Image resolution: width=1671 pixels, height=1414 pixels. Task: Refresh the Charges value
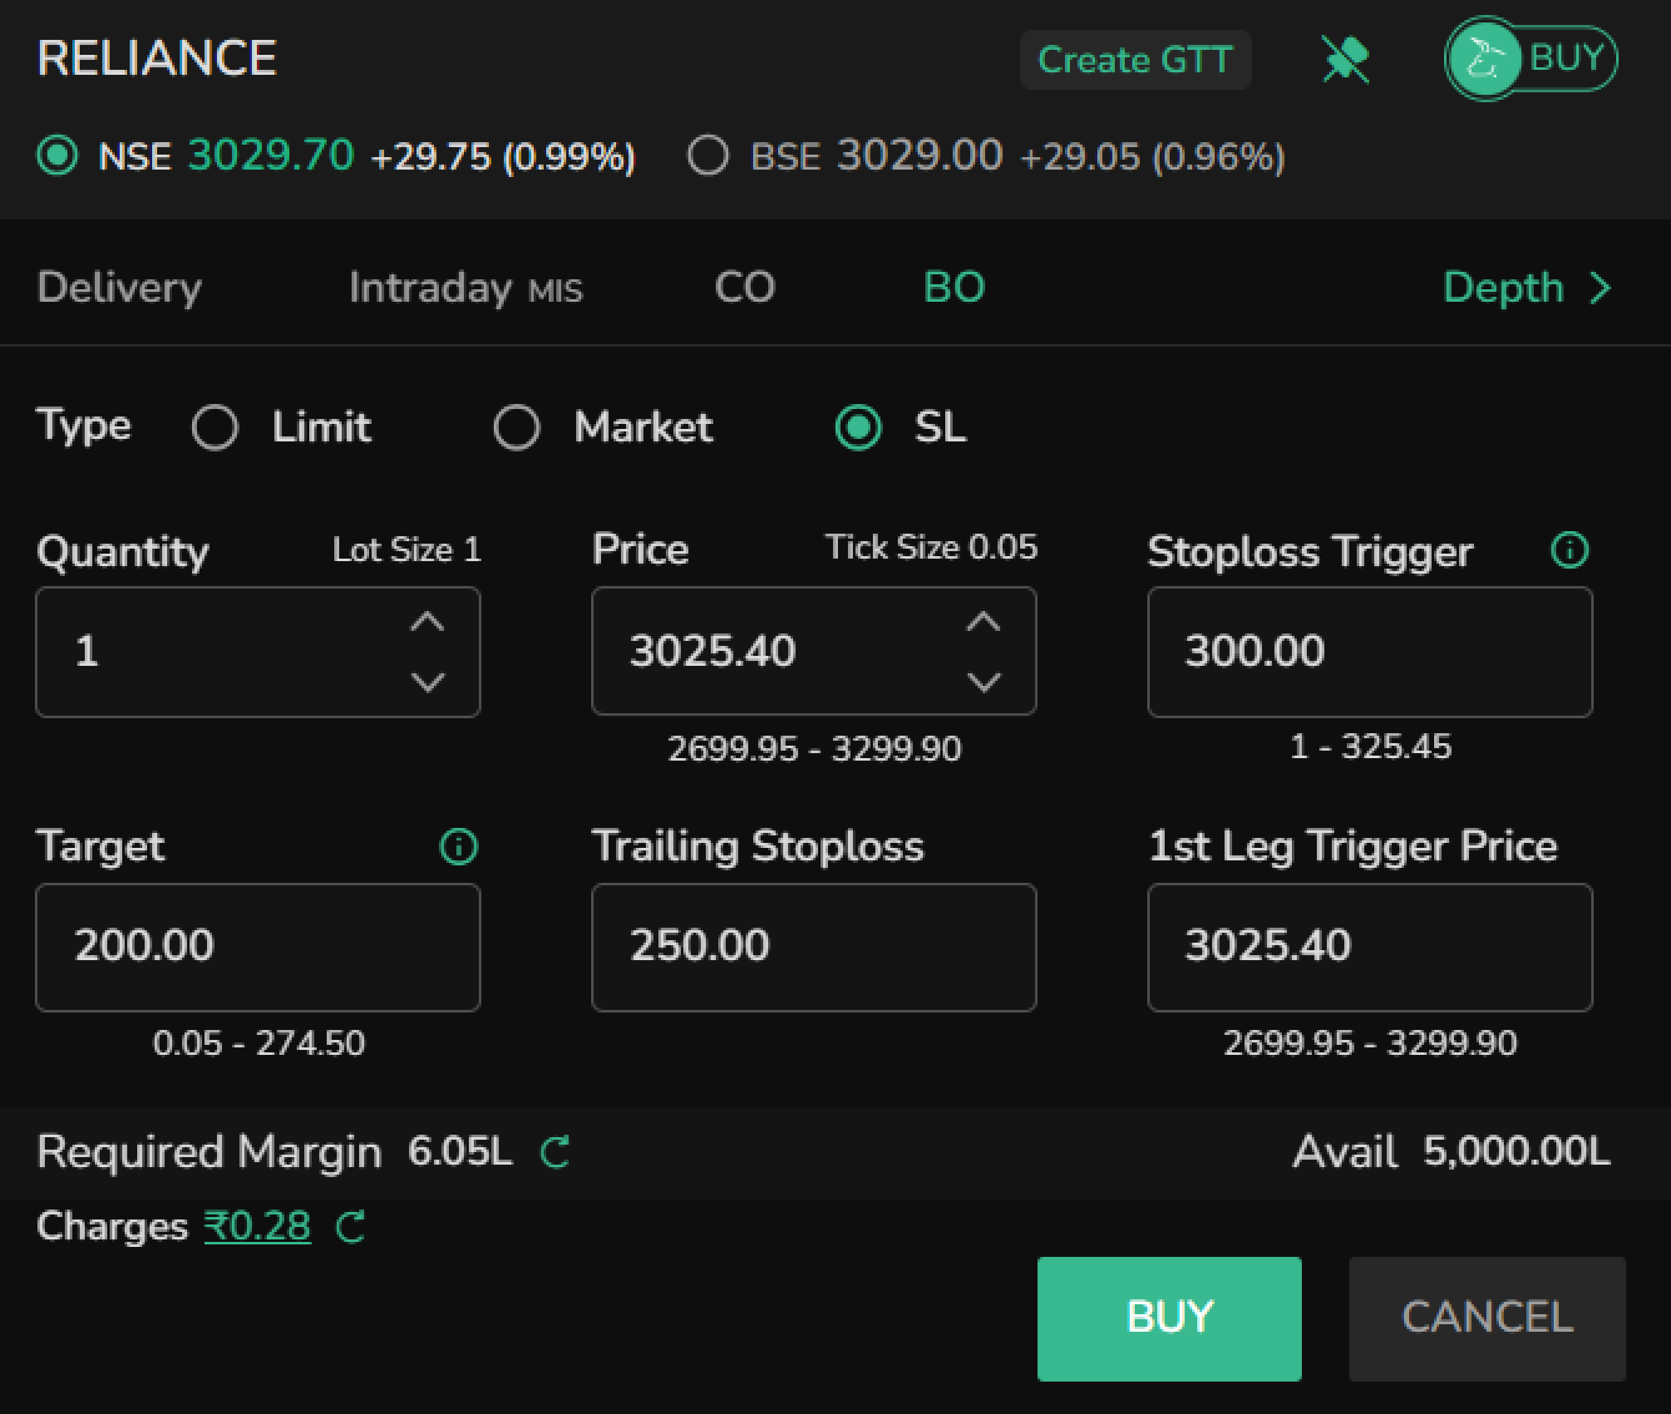point(350,1226)
